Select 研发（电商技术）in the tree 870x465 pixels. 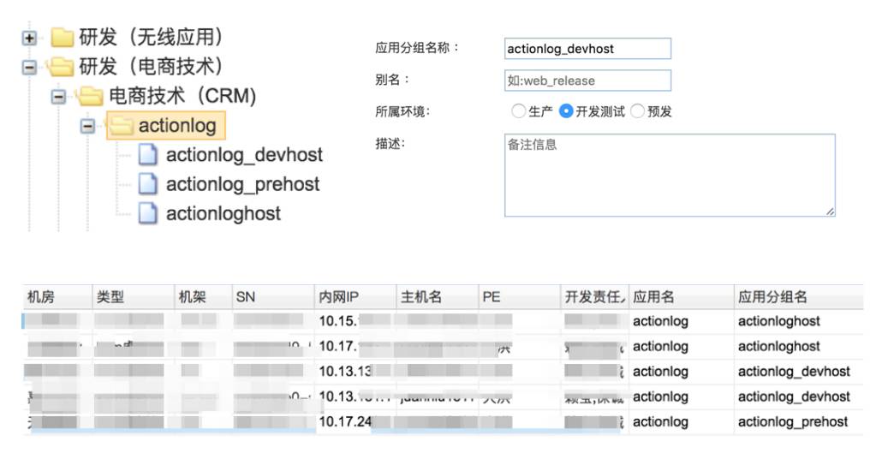[152, 67]
